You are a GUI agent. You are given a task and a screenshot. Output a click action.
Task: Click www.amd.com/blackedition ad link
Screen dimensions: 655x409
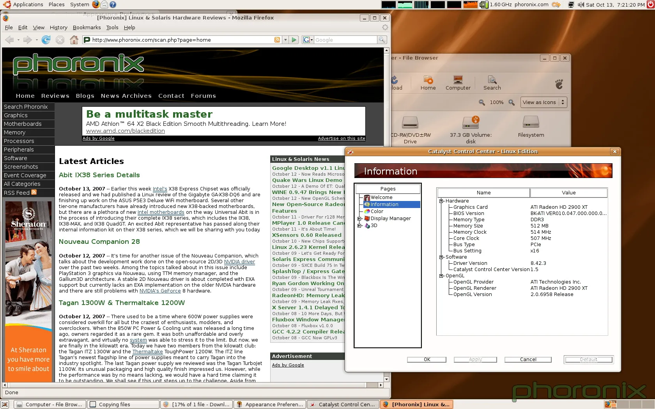pos(126,131)
